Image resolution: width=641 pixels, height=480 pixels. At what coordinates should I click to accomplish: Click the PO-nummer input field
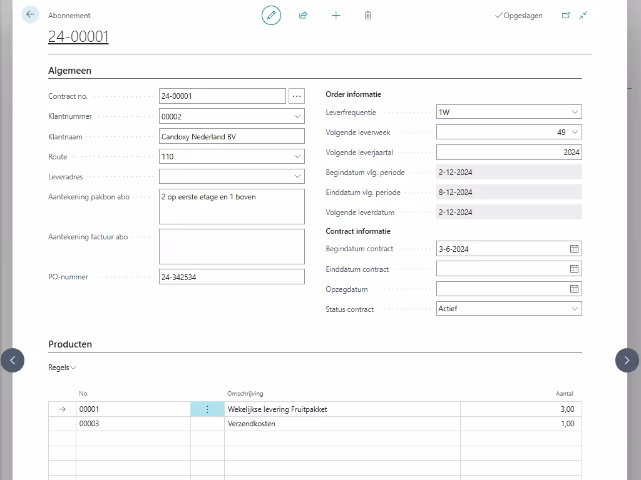[232, 277]
